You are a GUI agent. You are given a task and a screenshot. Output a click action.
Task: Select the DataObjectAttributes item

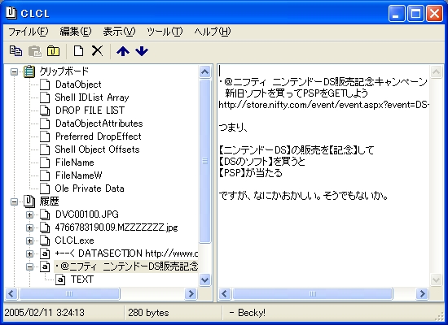[x=99, y=123]
